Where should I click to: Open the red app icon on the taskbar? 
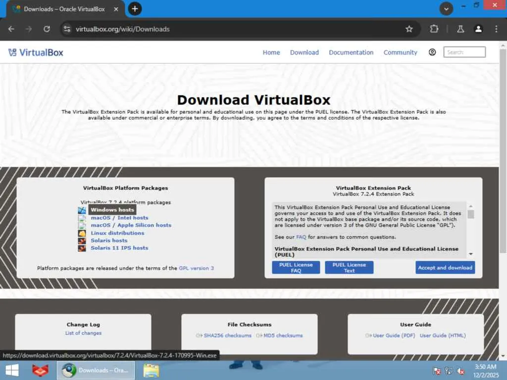[40, 370]
